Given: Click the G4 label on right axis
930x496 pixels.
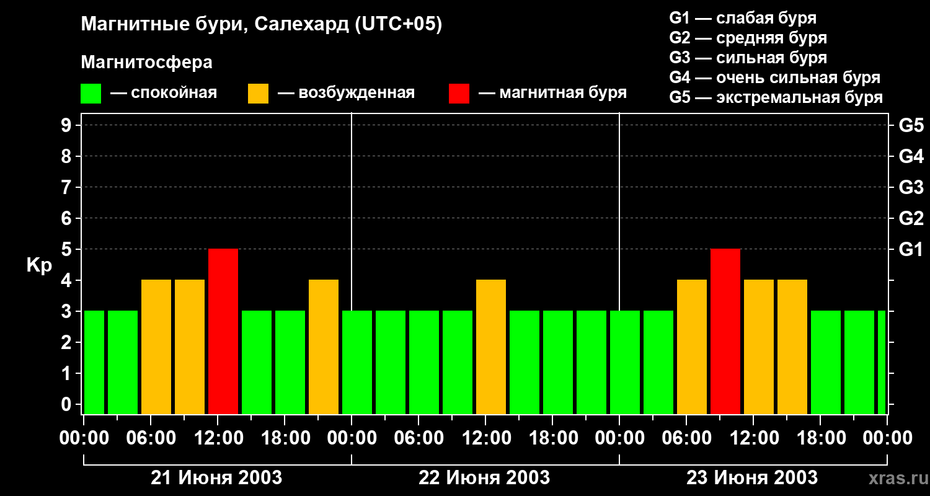Looking at the screenshot, I should pos(911,156).
